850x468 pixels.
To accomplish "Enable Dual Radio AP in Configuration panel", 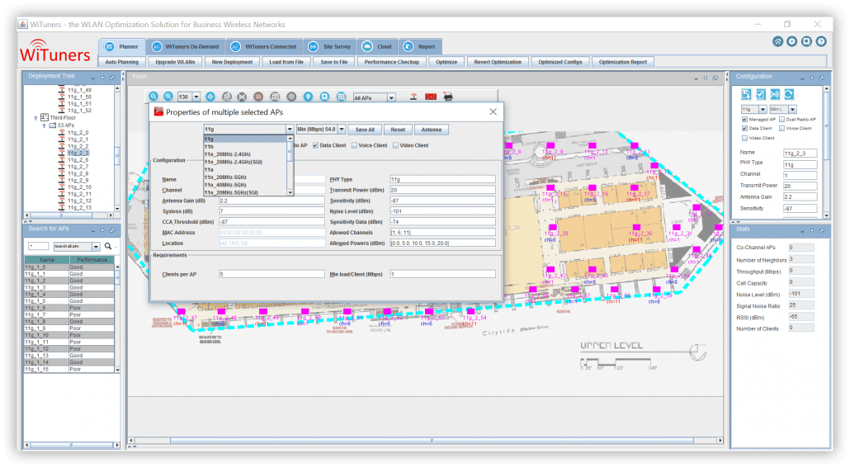I will 782,120.
